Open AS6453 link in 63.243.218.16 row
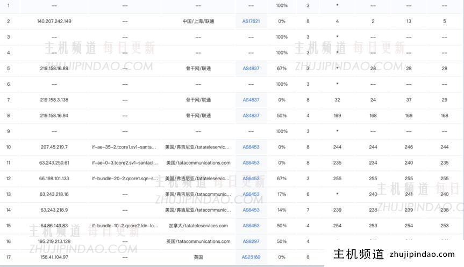Screen dimensions: 464x267 251,194
